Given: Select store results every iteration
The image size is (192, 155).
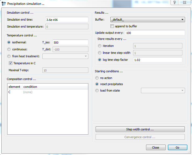Looking at the screenshot, I should click(x=100, y=46).
